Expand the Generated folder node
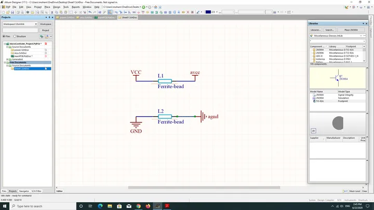This screenshot has height=210, width=374. [7, 59]
